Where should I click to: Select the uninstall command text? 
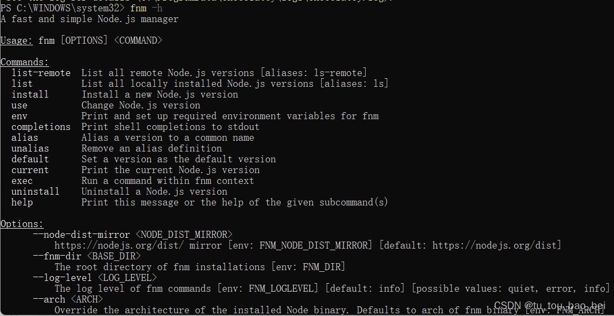point(35,191)
